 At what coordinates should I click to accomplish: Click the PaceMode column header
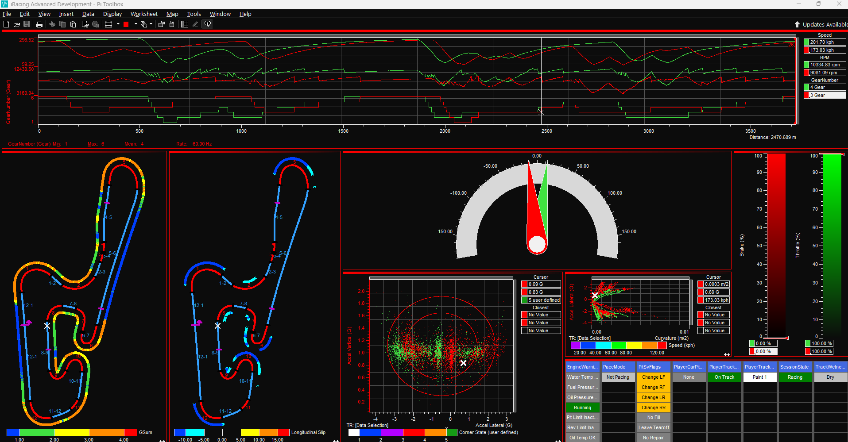(x=618, y=367)
